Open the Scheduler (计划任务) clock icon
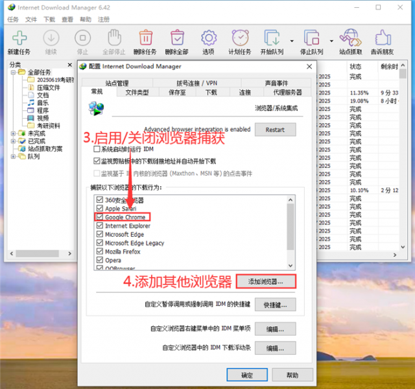 pyautogui.click(x=241, y=38)
